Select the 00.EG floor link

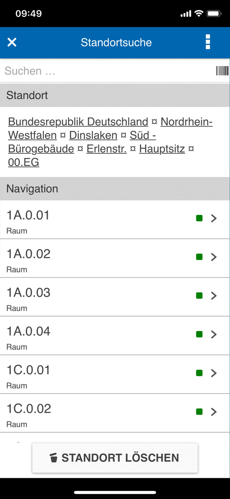24,162
